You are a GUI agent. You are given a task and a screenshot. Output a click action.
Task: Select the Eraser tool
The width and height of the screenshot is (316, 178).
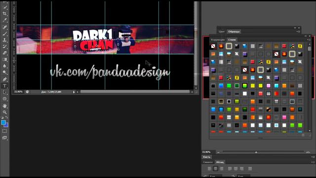point(4,53)
